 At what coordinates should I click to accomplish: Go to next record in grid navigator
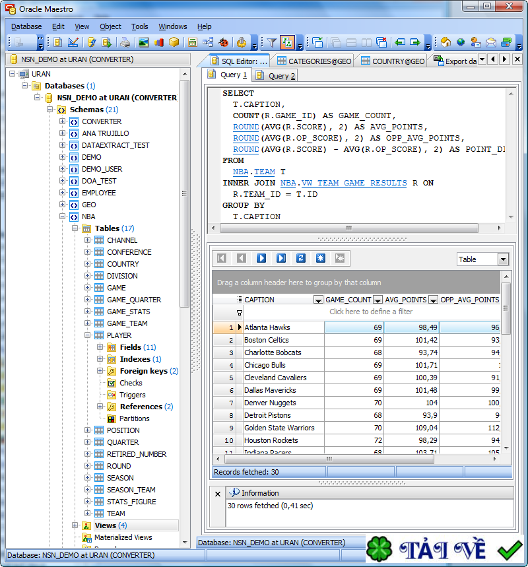click(x=261, y=258)
